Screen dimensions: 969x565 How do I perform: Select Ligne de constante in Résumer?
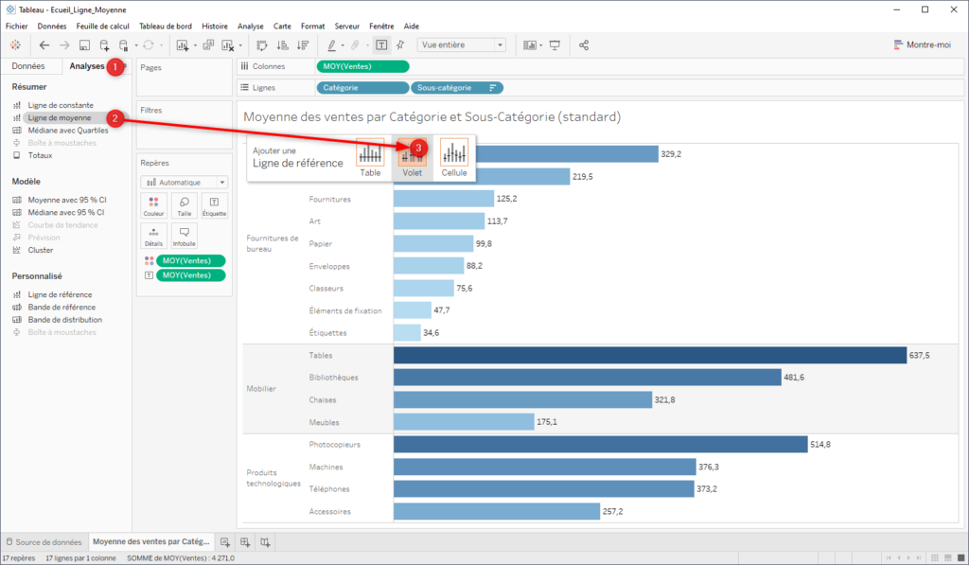click(x=61, y=105)
